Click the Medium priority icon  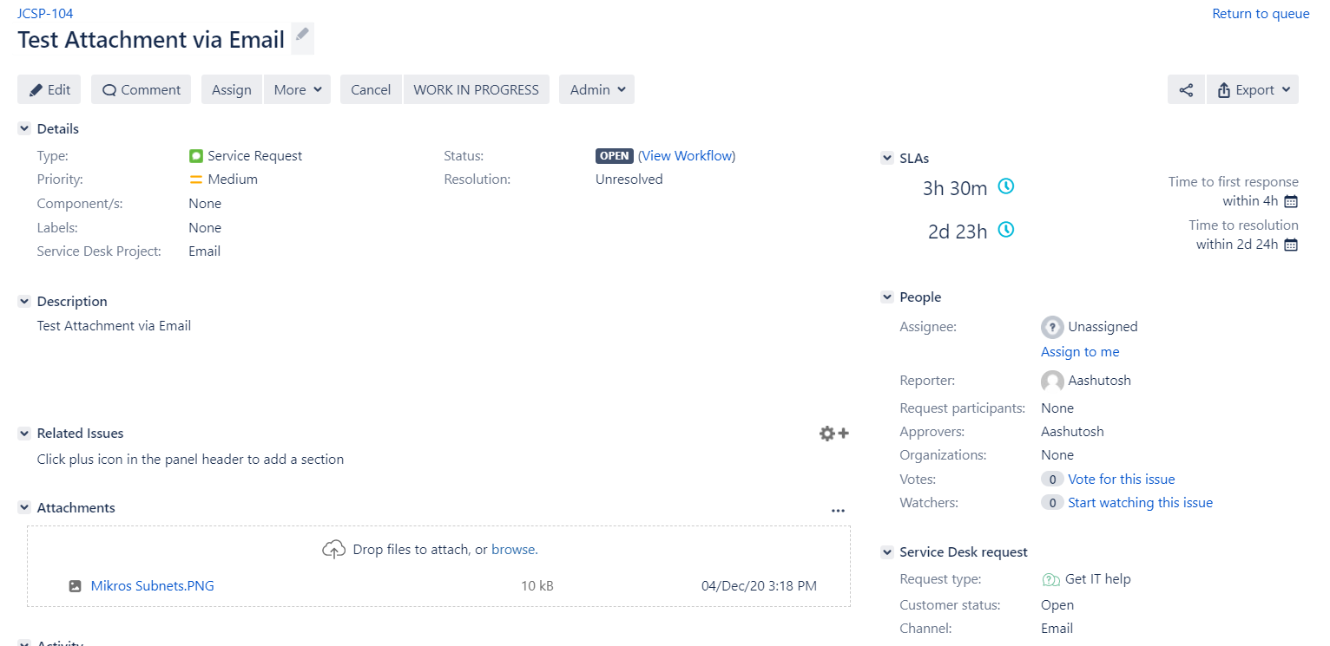[195, 179]
